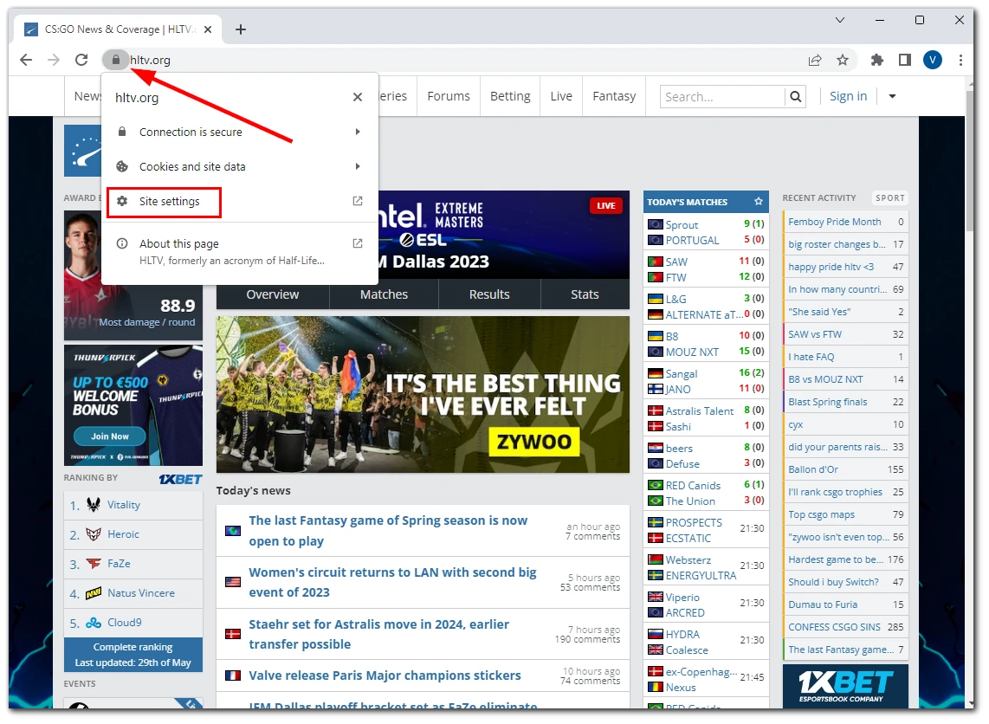This screenshot has height=724, width=989.
Task: Click the SPORT filter in Recent Activity
Action: click(x=890, y=198)
